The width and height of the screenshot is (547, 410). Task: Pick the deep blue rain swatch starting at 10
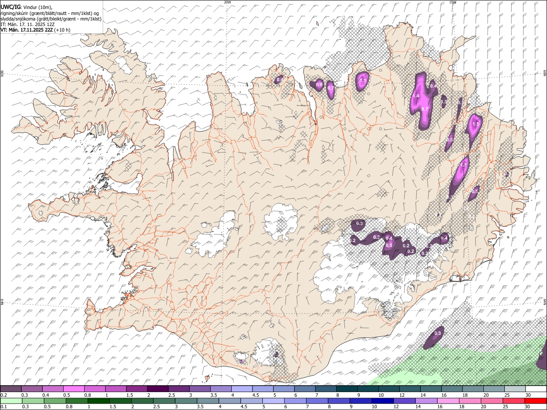(383, 401)
